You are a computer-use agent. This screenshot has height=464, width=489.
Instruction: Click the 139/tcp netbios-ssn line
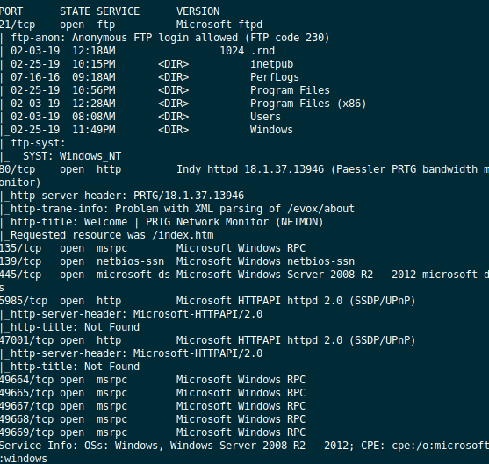click(x=177, y=261)
